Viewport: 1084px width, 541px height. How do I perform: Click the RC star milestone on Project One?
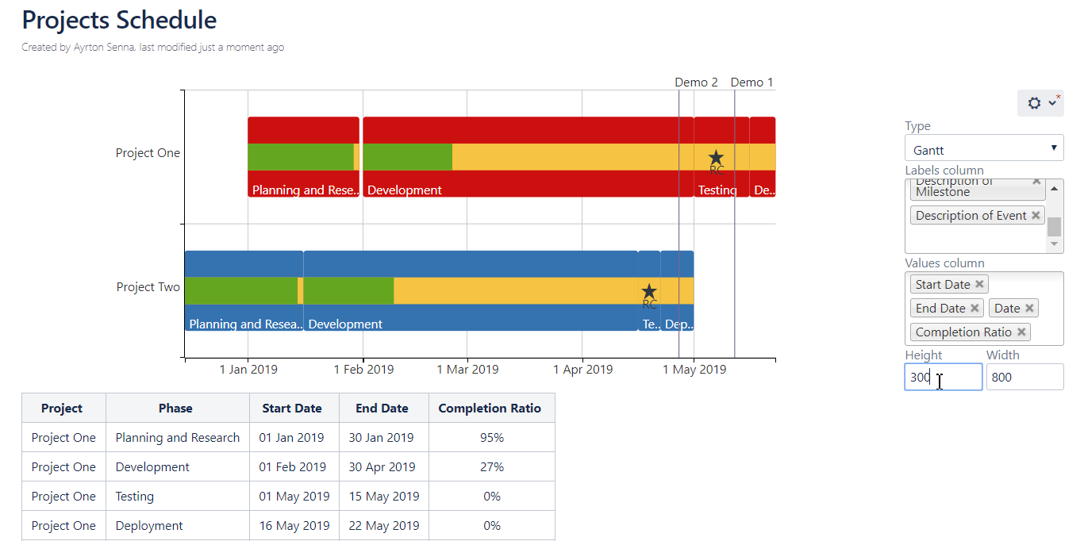tap(716, 158)
